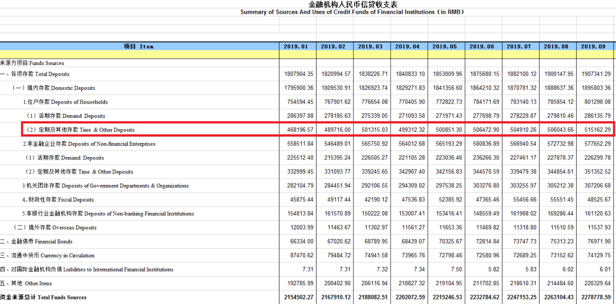This screenshot has height=304, width=616.
Task: Select the Currency in Circulation label
Action: (x=47, y=256)
